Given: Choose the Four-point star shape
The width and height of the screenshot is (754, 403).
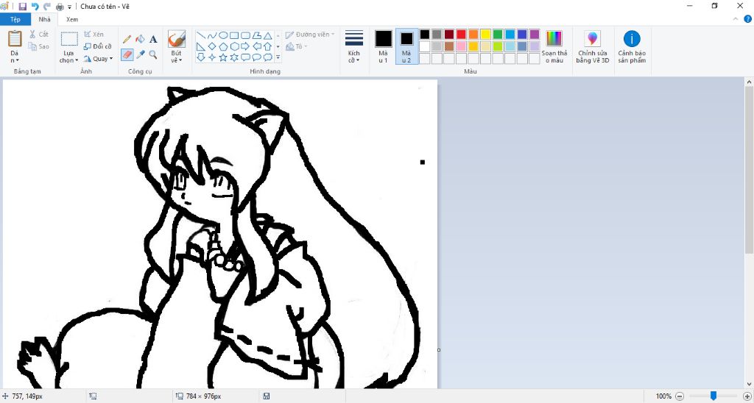Looking at the screenshot, I should point(212,57).
